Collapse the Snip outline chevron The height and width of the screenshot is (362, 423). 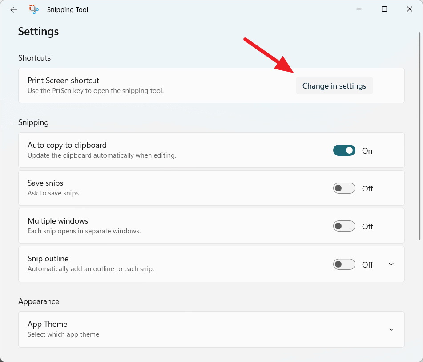[x=391, y=264]
